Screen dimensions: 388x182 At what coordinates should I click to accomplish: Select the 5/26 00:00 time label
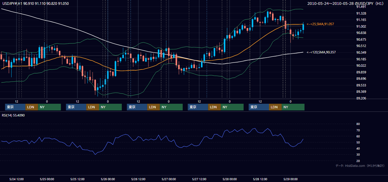click(x=108, y=179)
